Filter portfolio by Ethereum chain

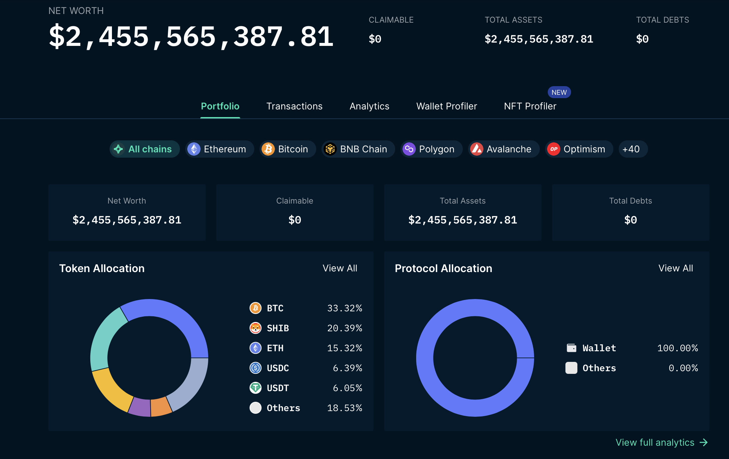[x=220, y=149]
